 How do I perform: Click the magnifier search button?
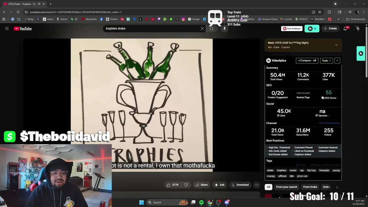[212, 28]
